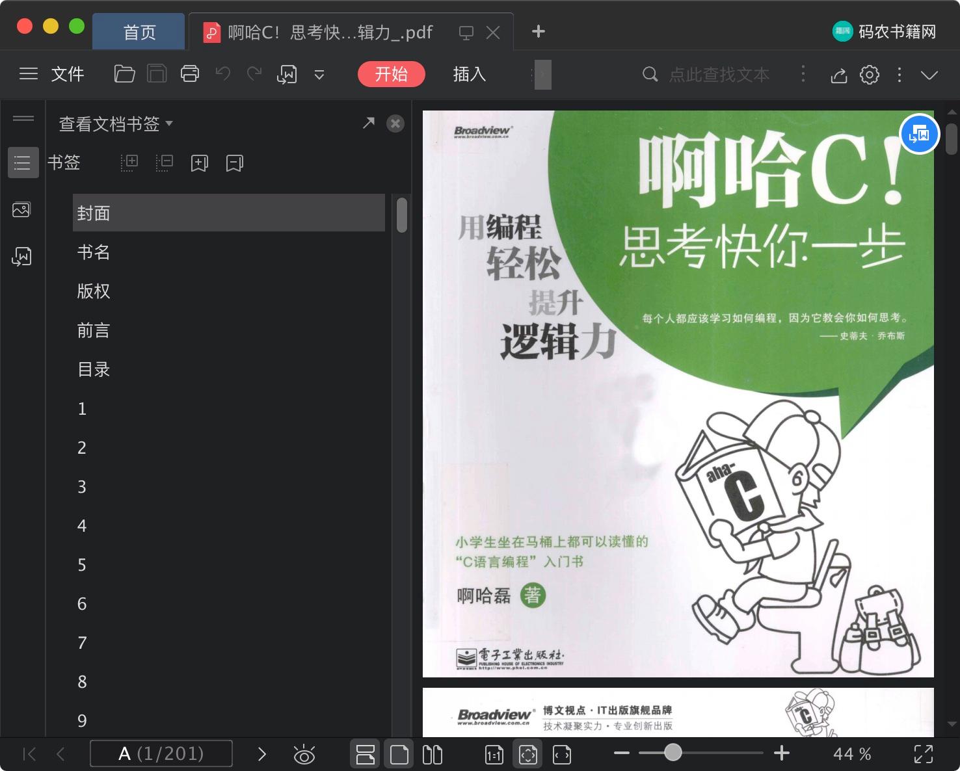Select the 开始 ribbon tab
This screenshot has width=960, height=771.
(392, 74)
